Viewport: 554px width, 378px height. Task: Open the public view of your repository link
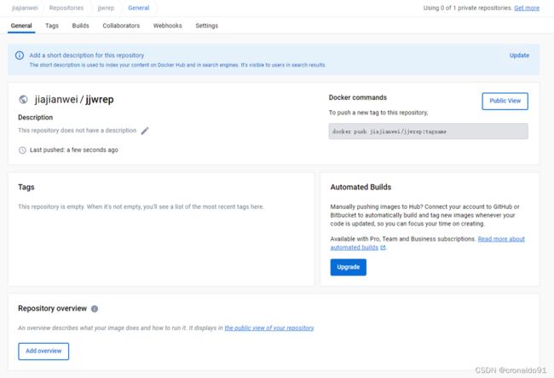(269, 329)
